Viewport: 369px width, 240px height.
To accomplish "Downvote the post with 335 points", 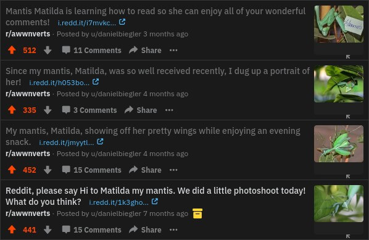I will click(x=48, y=110).
